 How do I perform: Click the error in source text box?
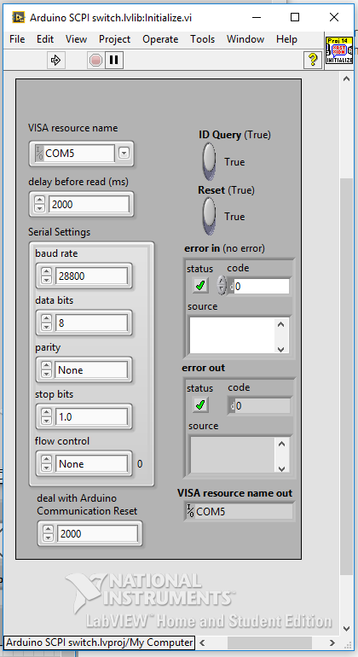pos(233,335)
